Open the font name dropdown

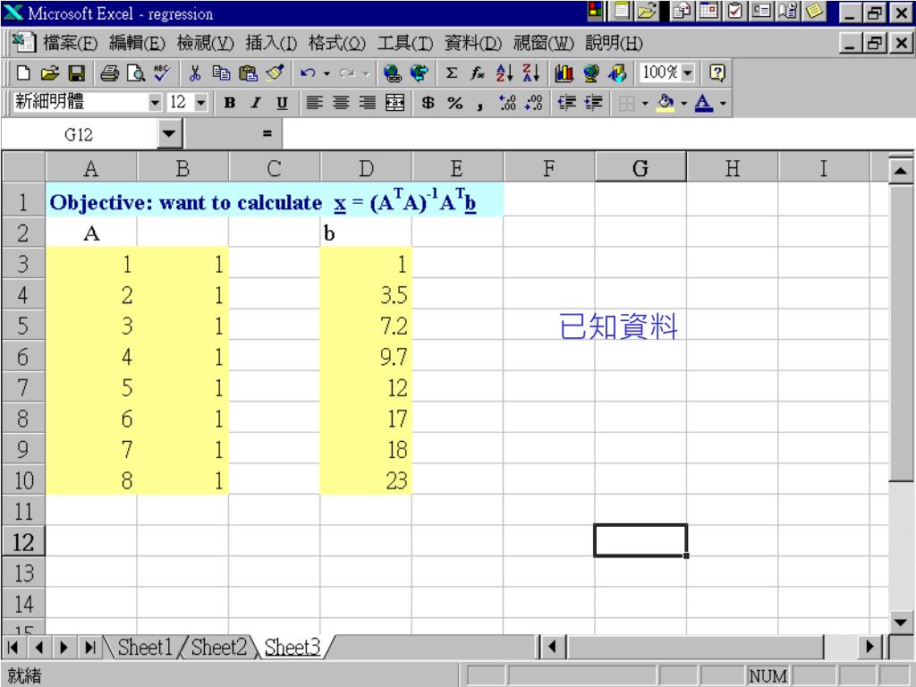pos(154,104)
